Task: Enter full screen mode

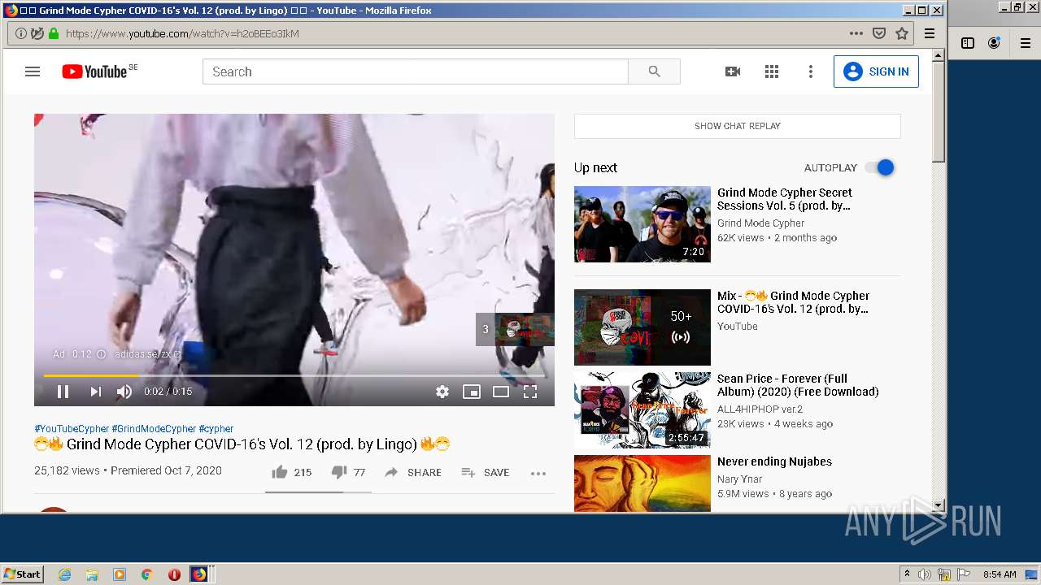Action: click(x=530, y=392)
